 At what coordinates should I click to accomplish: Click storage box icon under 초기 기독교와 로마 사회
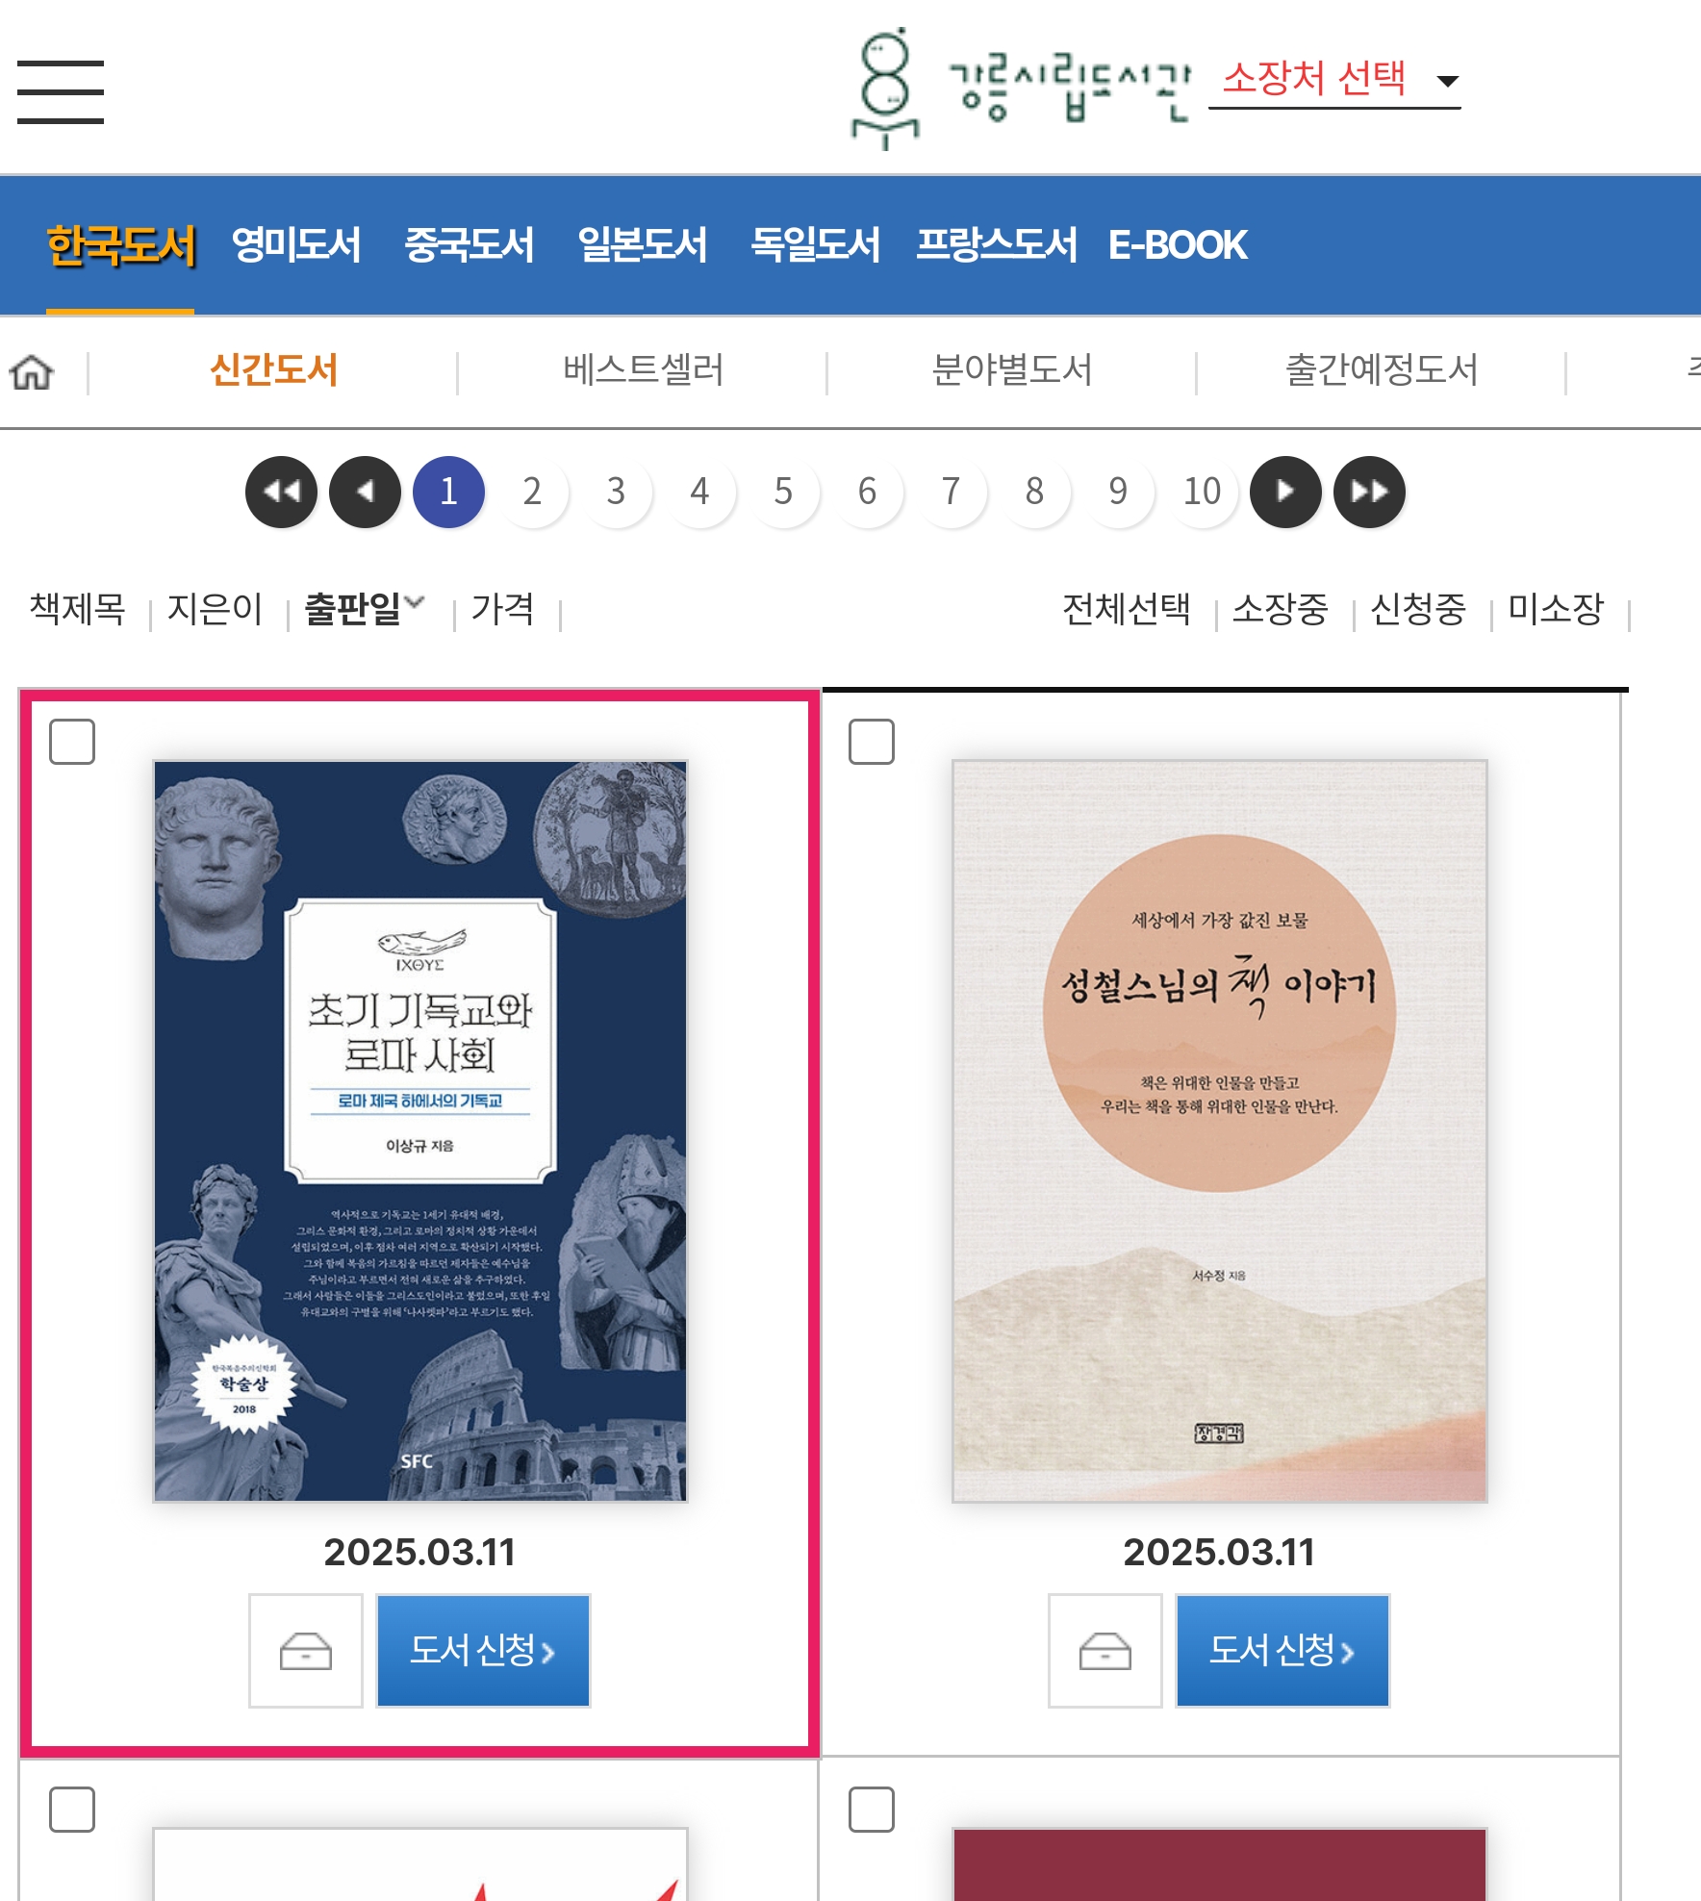point(306,1651)
